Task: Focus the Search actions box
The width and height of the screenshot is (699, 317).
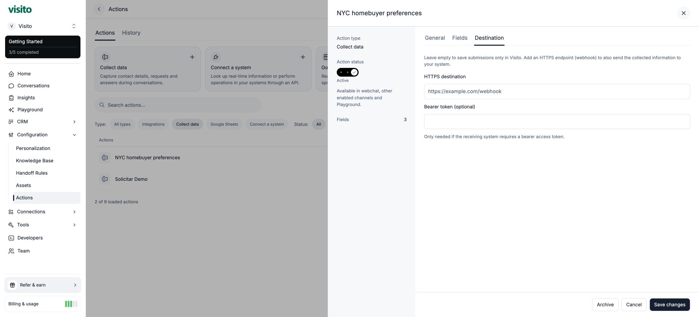Action: (178, 105)
